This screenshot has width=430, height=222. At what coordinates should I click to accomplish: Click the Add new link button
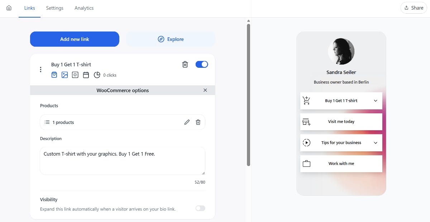(75, 39)
